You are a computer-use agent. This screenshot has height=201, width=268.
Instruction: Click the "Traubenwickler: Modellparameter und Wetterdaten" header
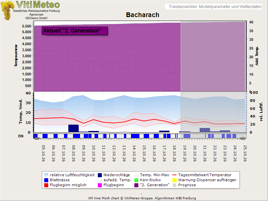pos(215,7)
